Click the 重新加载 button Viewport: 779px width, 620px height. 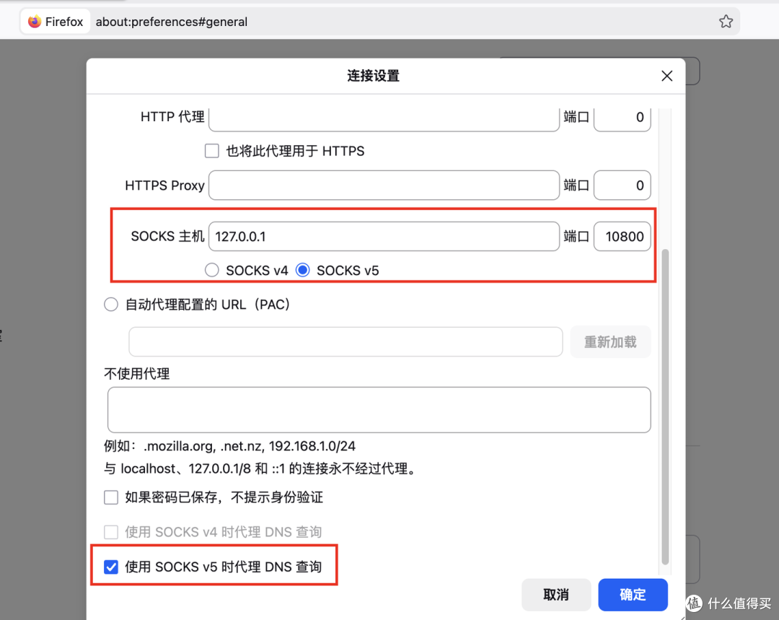coord(610,341)
